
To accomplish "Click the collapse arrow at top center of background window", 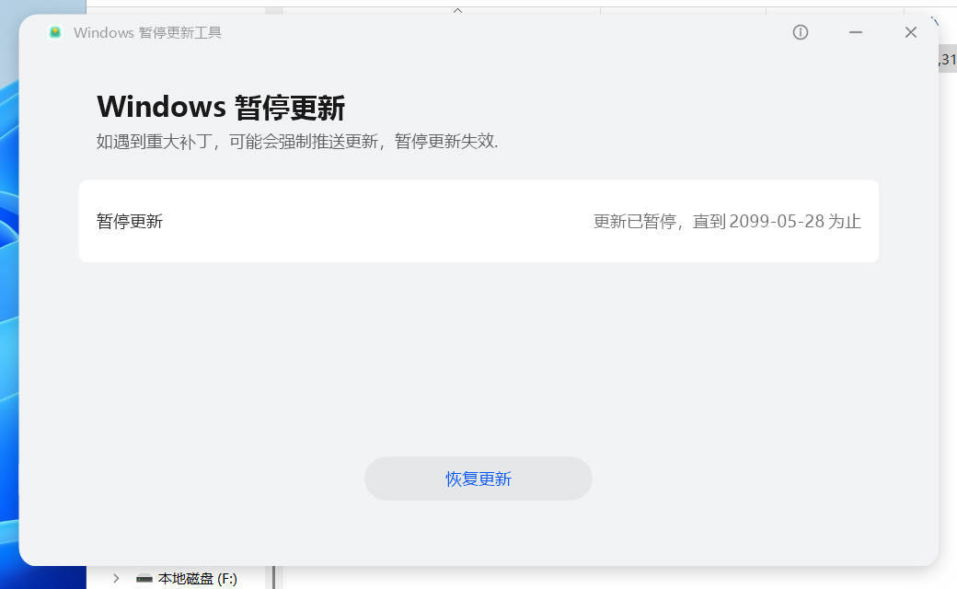I will pos(457,9).
